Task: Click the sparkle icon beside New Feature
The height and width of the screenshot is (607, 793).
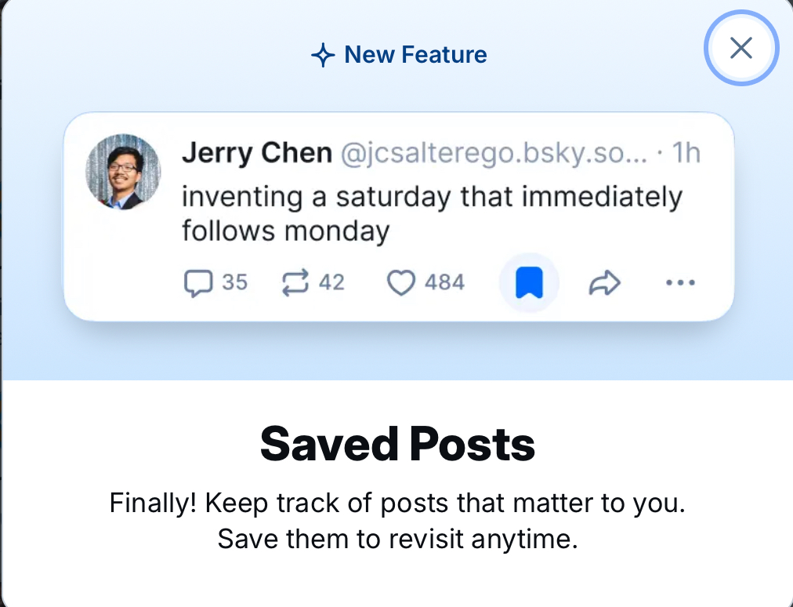Action: (323, 56)
